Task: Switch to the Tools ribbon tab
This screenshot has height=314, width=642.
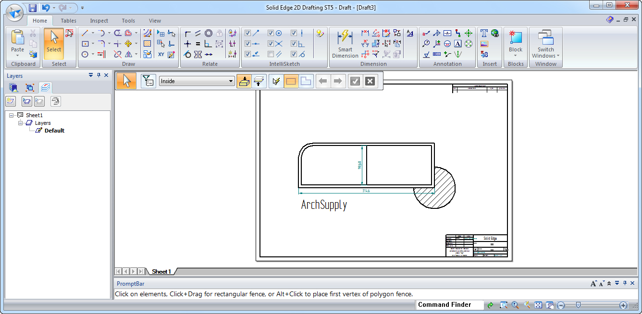Action: 128,21
